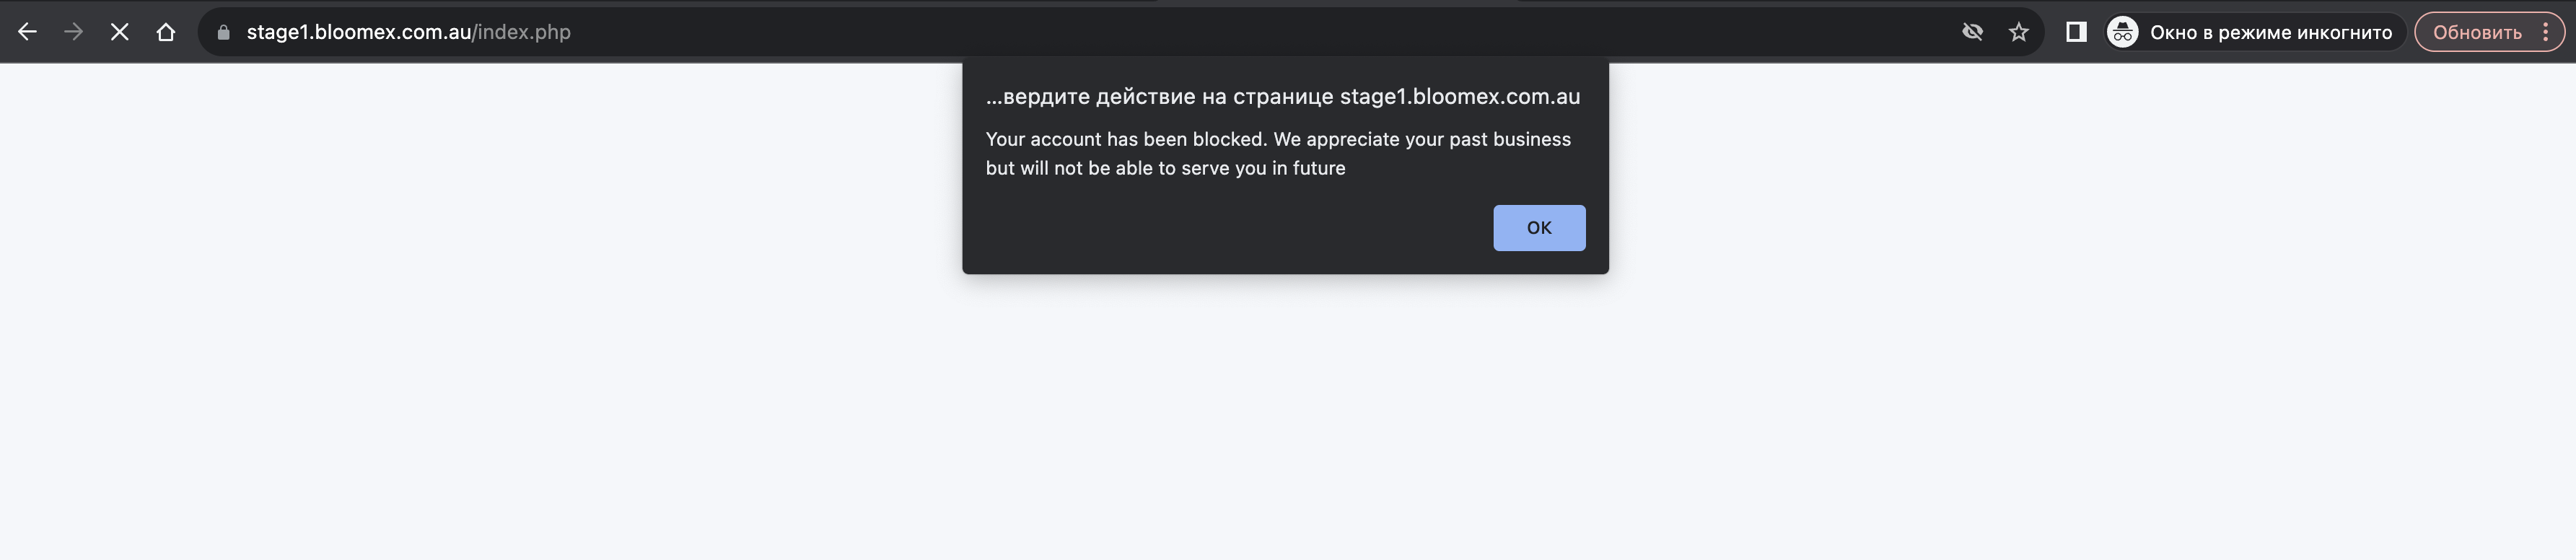This screenshot has height=560, width=2576.
Task: Open the home page icon
Action: [166, 32]
